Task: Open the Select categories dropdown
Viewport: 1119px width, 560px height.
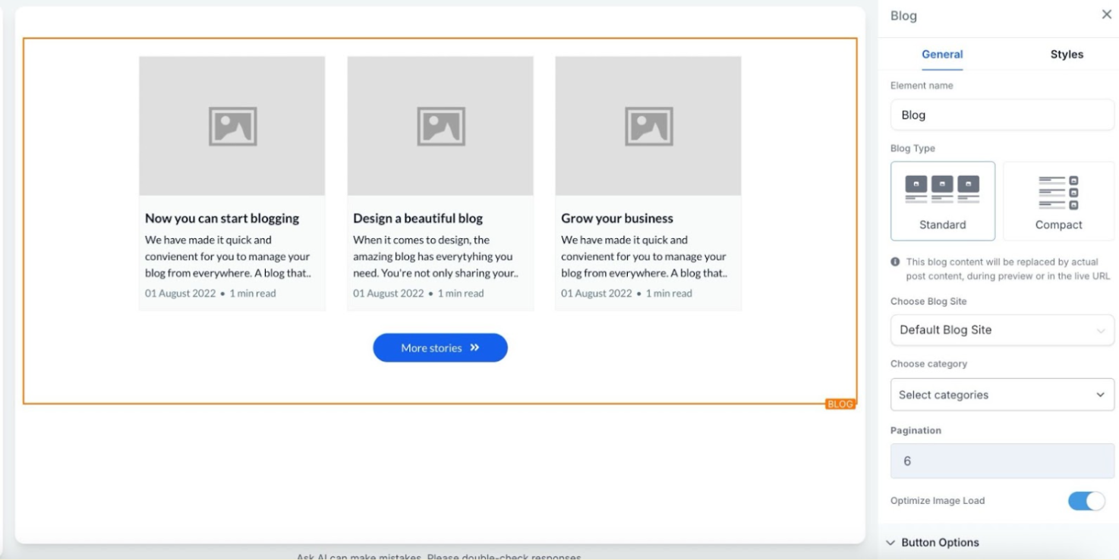Action: 1001,395
